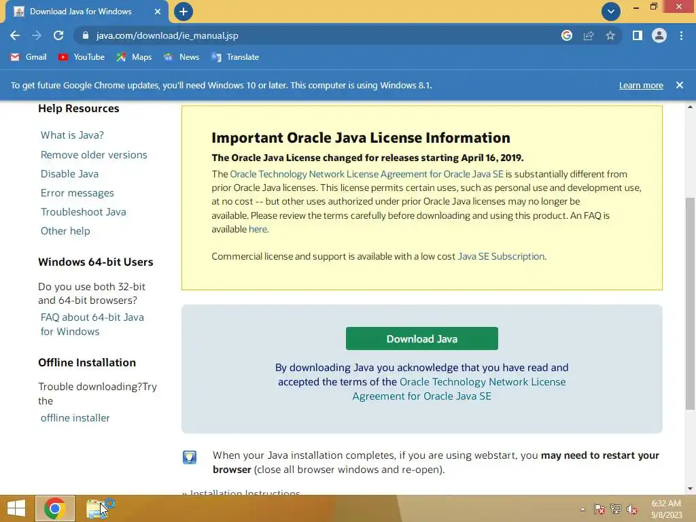Open the Windows Start button

coord(16,508)
